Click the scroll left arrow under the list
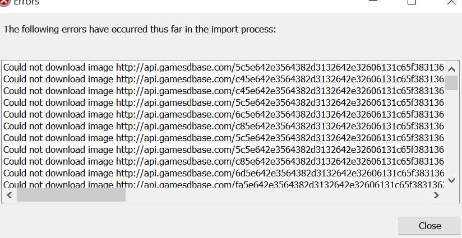Screen dimensions: 462x238 pos(10,195)
